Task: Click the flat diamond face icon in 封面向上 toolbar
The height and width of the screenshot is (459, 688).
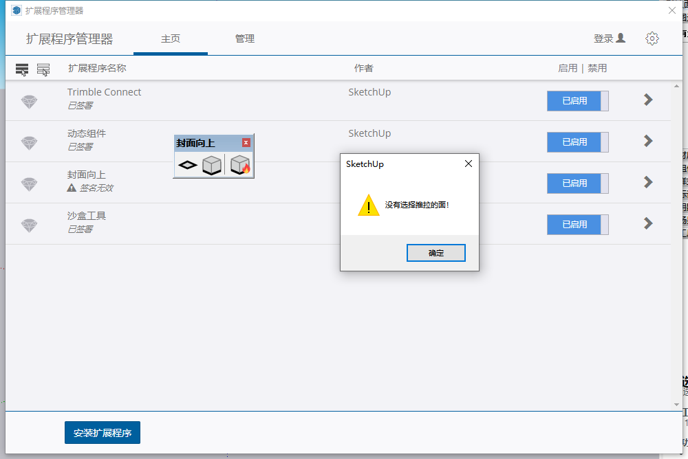Action: tap(188, 166)
